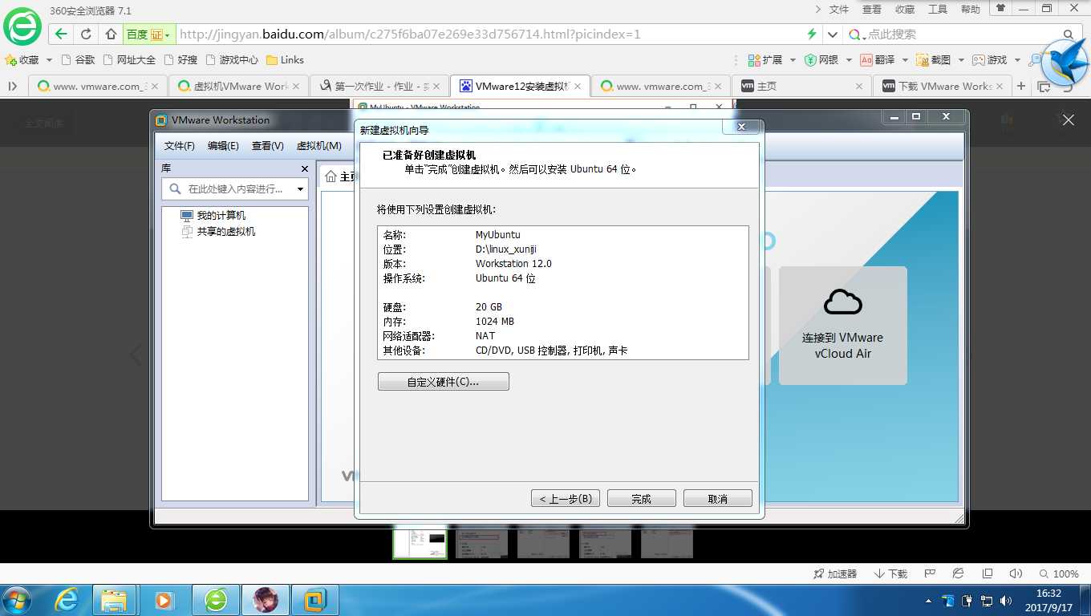The image size is (1091, 616).
Task: Click the 取消 button in wizard
Action: [717, 498]
